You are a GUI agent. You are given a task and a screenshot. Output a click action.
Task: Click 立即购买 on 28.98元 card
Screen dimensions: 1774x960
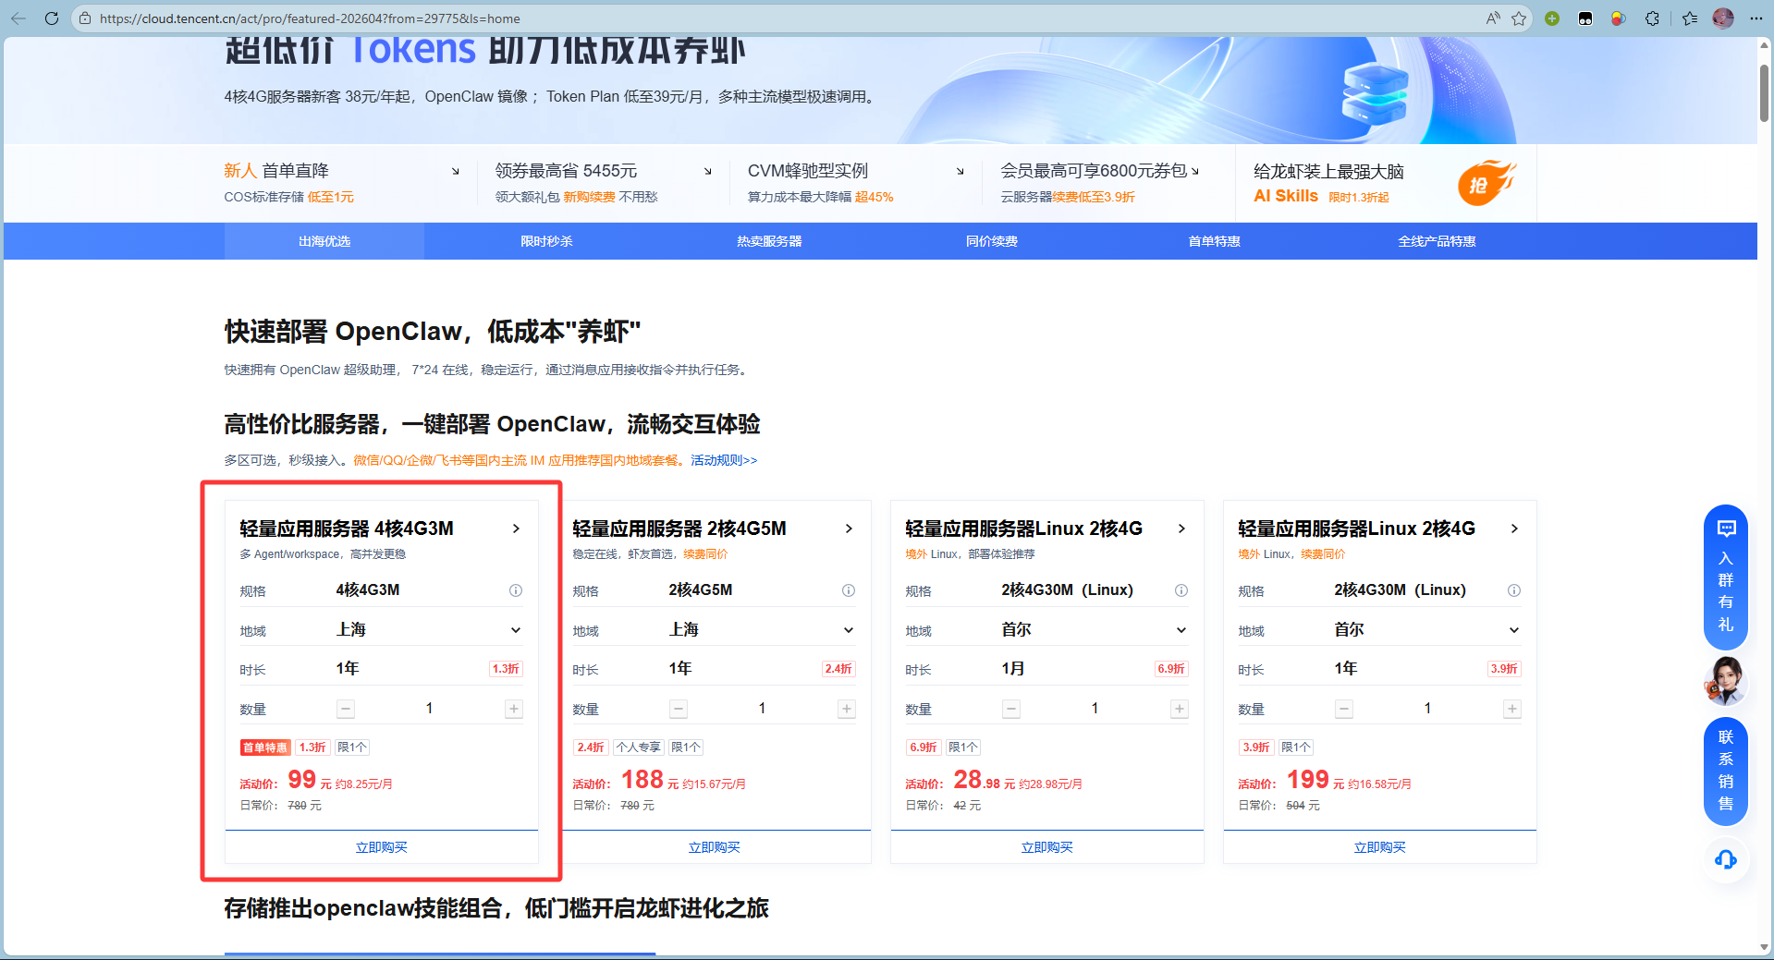coord(1047,847)
